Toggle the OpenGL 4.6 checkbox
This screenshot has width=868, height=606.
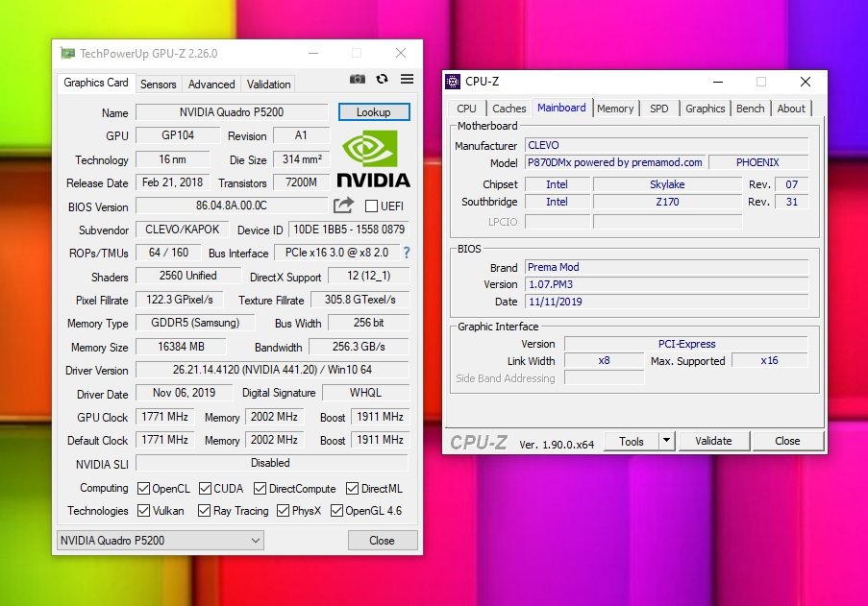336,510
